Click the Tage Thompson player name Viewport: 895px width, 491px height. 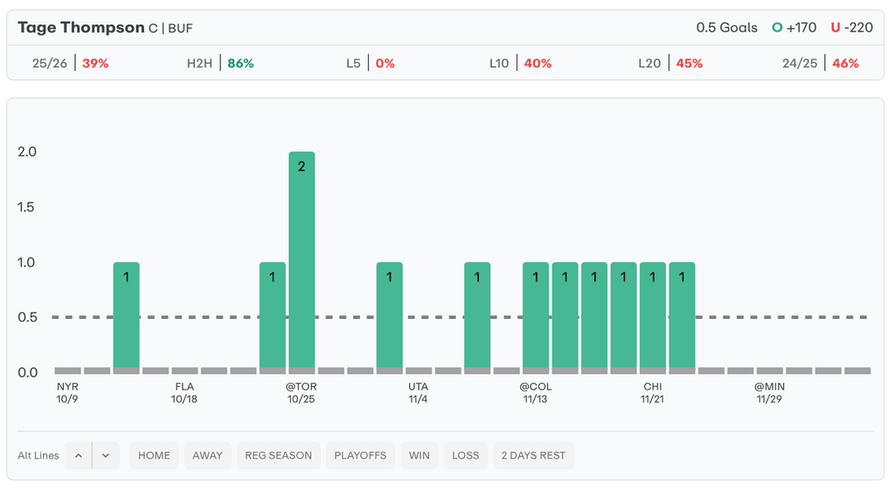(x=80, y=28)
